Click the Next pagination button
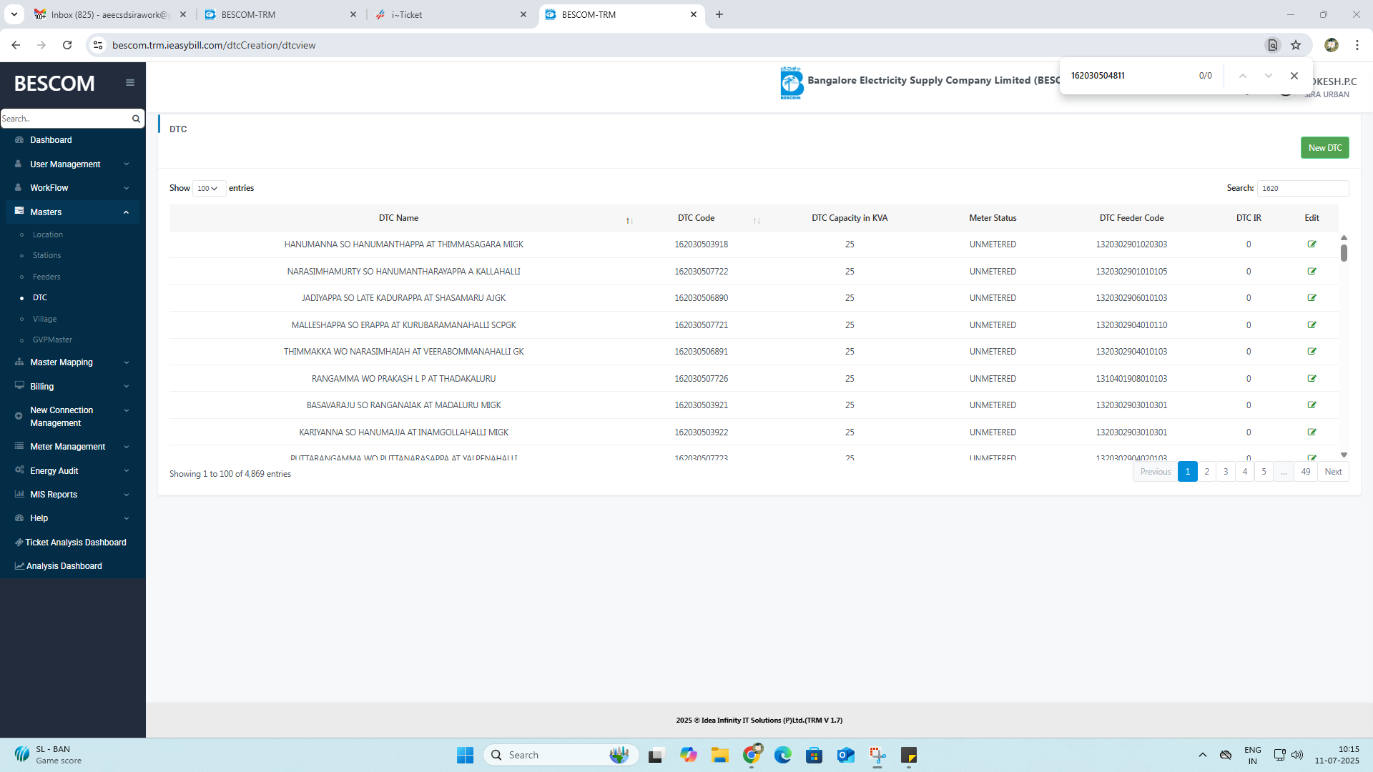The height and width of the screenshot is (772, 1373). (1333, 472)
